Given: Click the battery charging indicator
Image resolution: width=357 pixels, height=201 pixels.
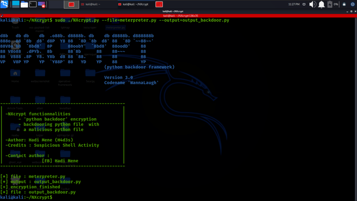Looking at the screenshot, I should click(330, 4).
